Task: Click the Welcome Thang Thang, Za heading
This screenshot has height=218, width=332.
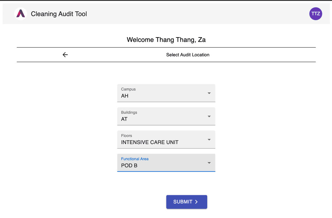Action: 166,40
